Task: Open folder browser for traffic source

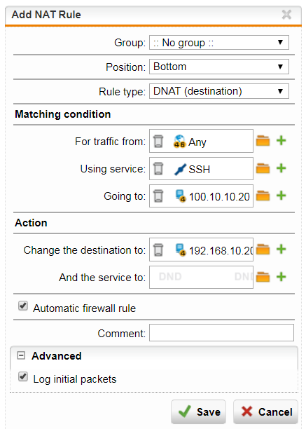Action: [263, 141]
